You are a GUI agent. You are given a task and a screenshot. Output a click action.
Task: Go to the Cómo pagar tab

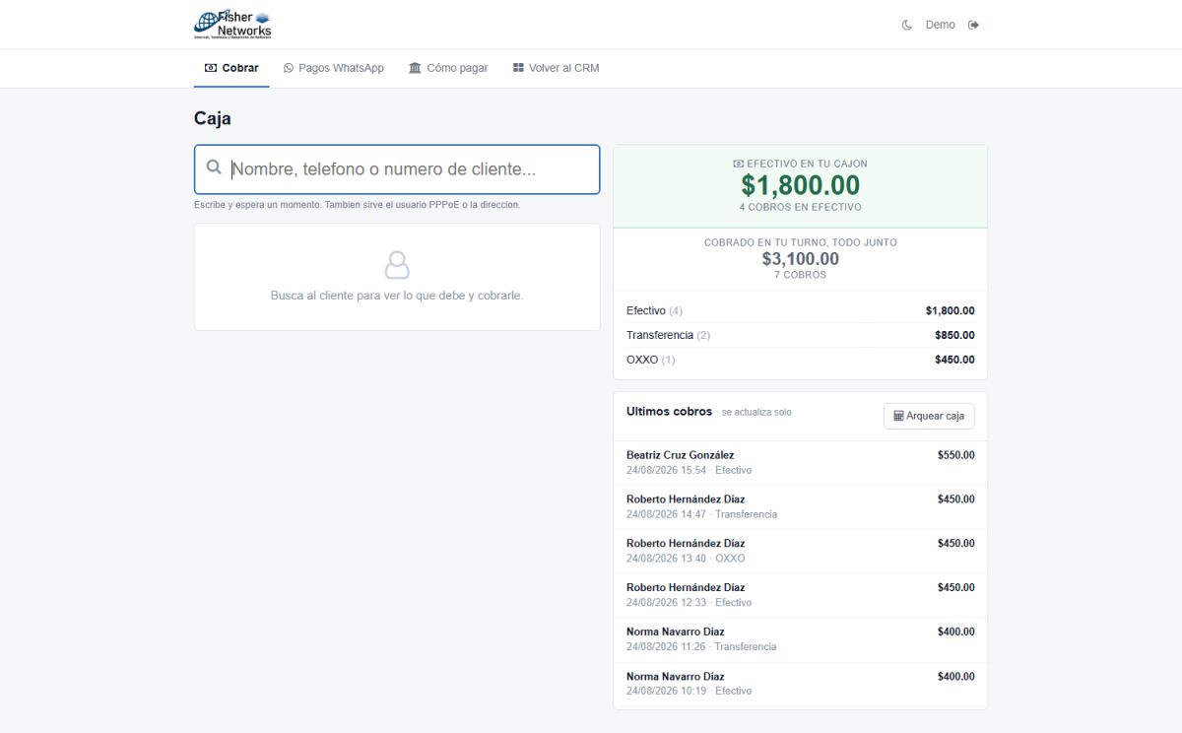(x=448, y=68)
